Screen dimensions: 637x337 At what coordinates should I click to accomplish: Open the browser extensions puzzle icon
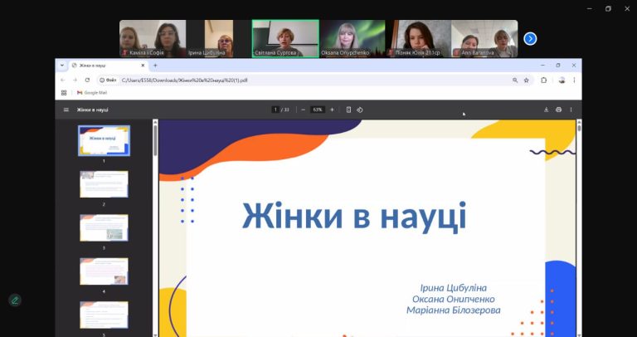coord(543,81)
